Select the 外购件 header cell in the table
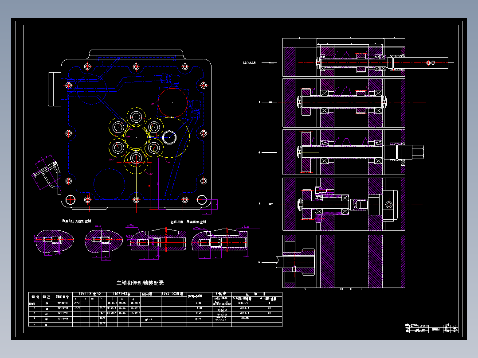478x358 pixels. [222, 294]
